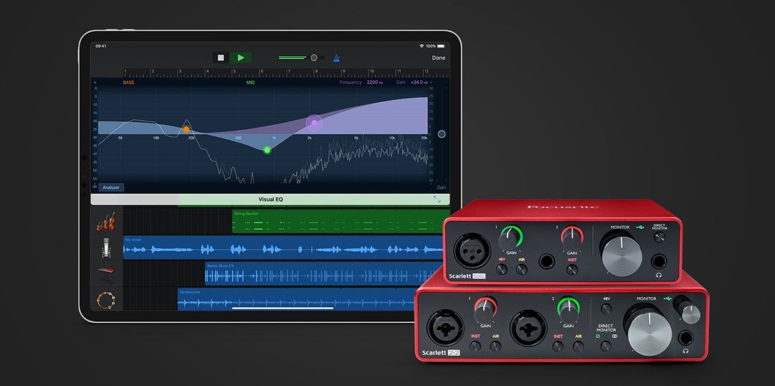
Task: Select the String Section green region
Action: click(x=337, y=222)
